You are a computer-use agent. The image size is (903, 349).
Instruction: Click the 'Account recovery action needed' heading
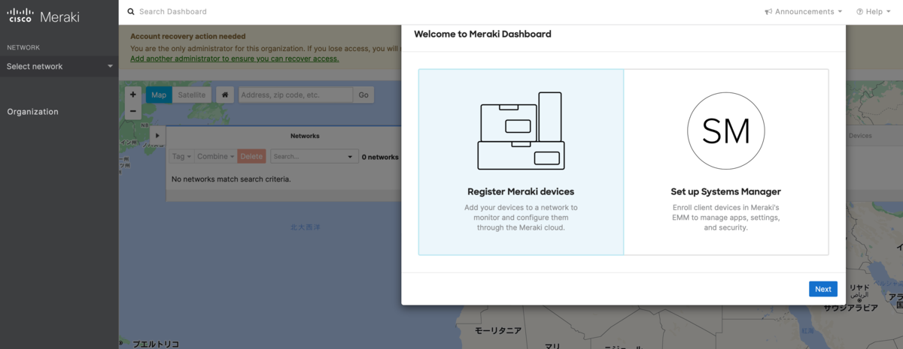coord(188,36)
